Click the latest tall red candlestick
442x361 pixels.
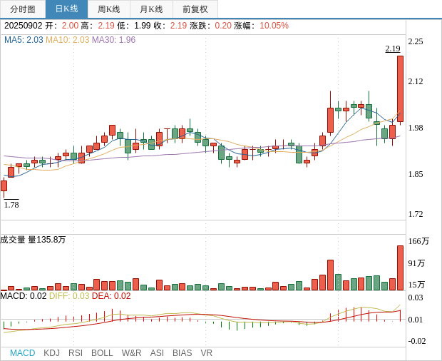click(x=400, y=89)
